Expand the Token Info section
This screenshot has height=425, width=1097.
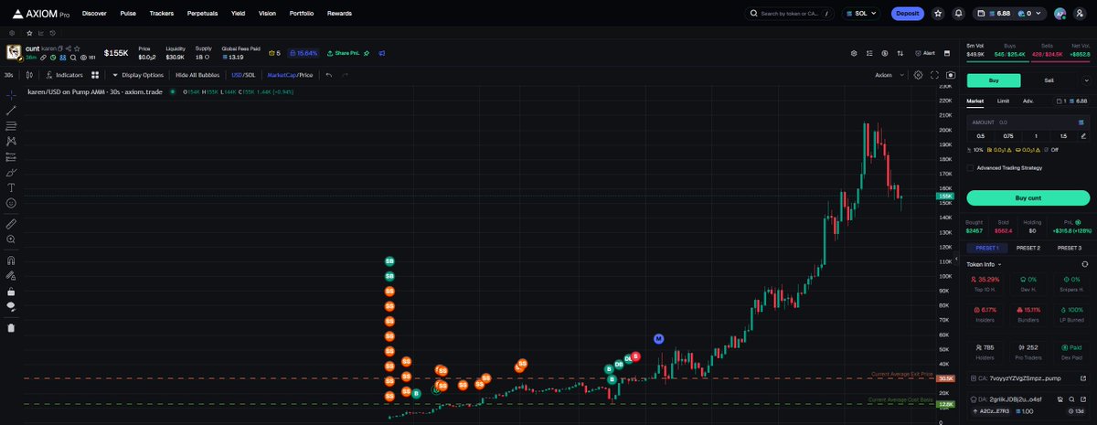tap(985, 264)
